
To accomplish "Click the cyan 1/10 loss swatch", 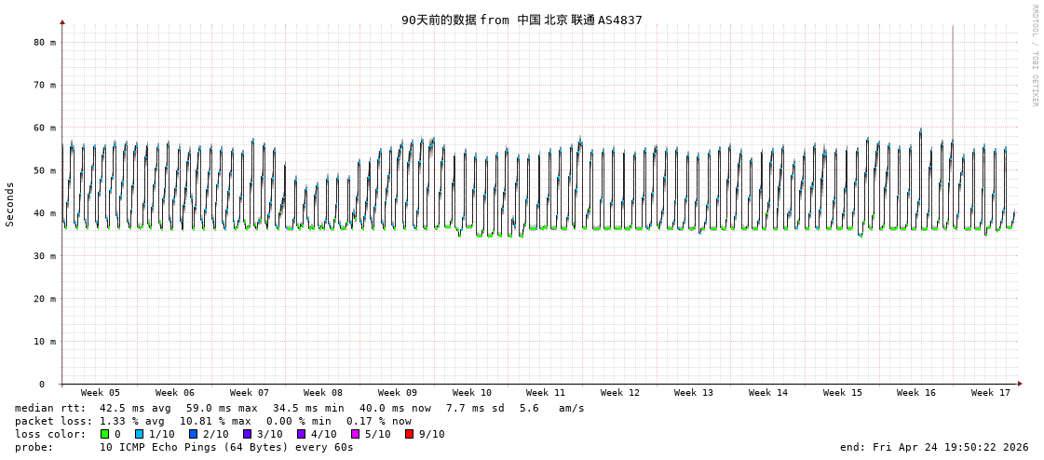I will tap(140, 434).
